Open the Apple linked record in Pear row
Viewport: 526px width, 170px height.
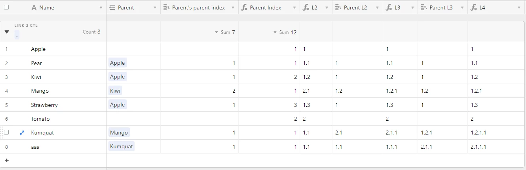[x=118, y=63]
